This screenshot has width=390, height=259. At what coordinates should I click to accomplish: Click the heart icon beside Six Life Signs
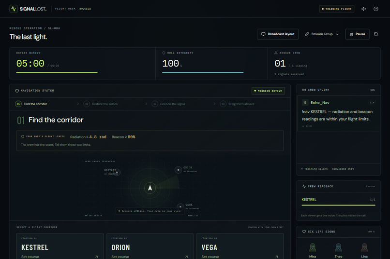pos(304,232)
